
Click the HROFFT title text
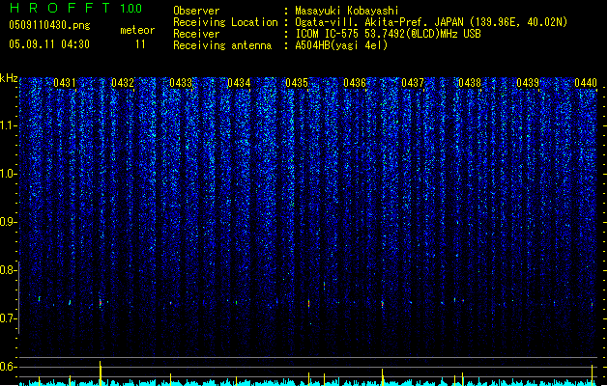coord(60,8)
